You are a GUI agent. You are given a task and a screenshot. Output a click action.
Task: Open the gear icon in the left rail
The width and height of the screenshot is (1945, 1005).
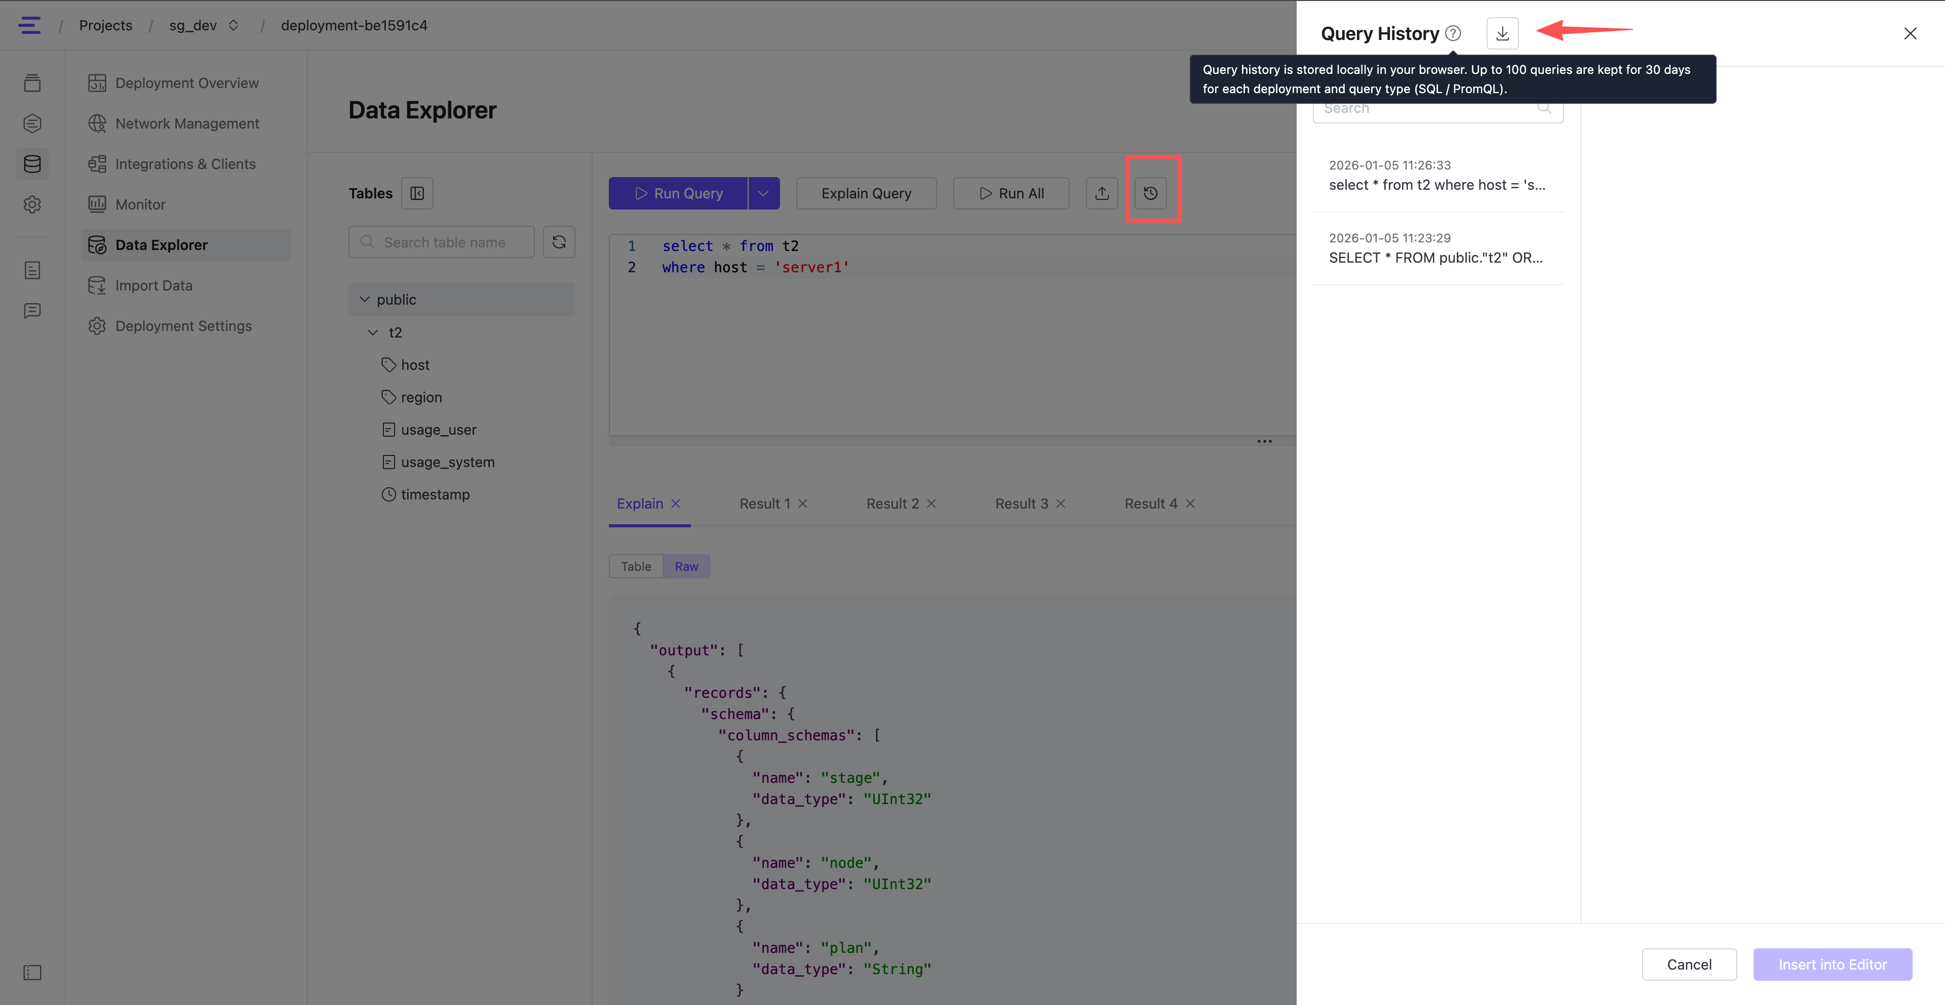[32, 204]
